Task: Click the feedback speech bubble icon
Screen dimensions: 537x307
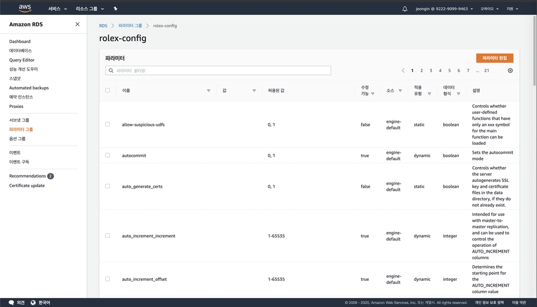Action: [11, 302]
